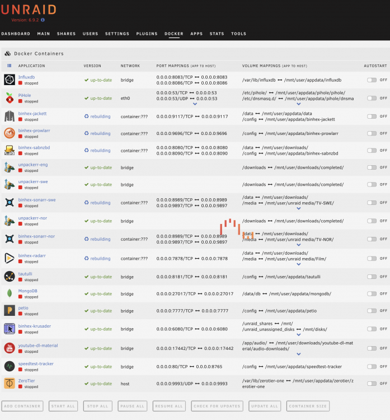Open the Apps tab
The width and height of the screenshot is (390, 420).
click(x=196, y=34)
